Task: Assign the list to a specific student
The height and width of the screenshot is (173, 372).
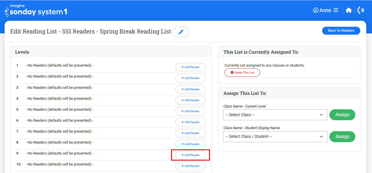Action: 342,136
